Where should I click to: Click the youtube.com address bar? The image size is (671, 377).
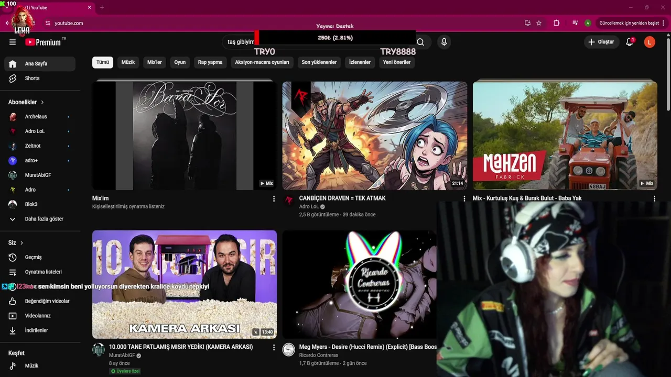point(283,23)
